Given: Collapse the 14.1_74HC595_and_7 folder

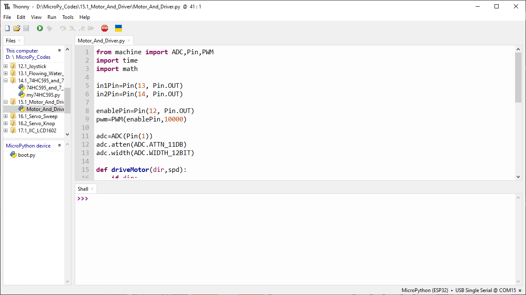Looking at the screenshot, I should (x=6, y=81).
